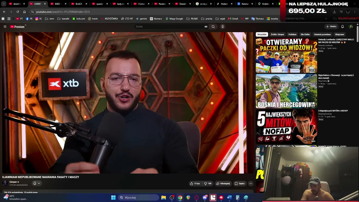This screenshot has width=359, height=202.
Task: Switch to the KIKO browser tab
Action: click(x=58, y=4)
